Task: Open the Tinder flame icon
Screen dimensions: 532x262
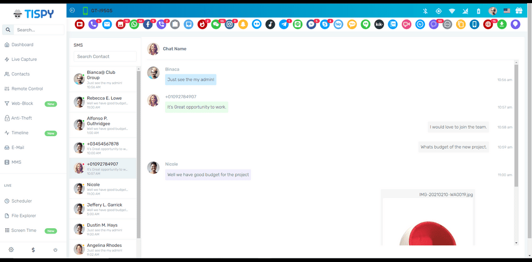Action: [x=202, y=24]
